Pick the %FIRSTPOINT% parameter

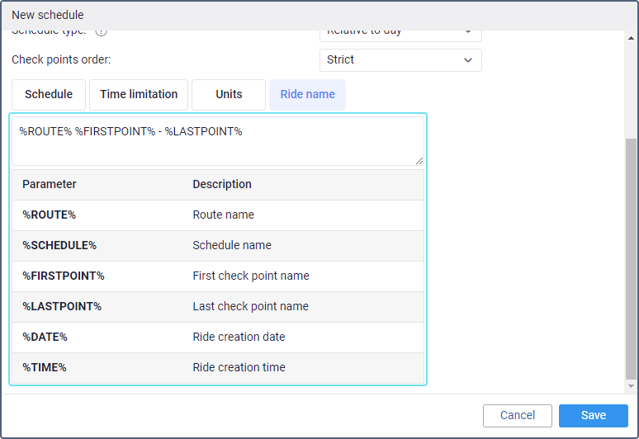coord(64,276)
